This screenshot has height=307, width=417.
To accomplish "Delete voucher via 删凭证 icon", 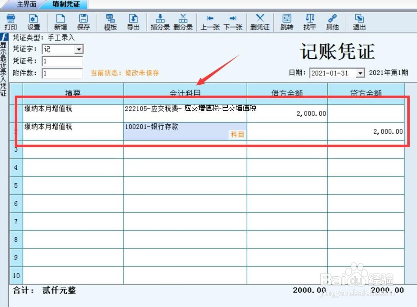I will (x=259, y=22).
